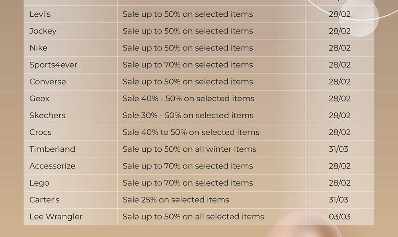Select the Lego brand cell
398x237 pixels.
(x=39, y=183)
